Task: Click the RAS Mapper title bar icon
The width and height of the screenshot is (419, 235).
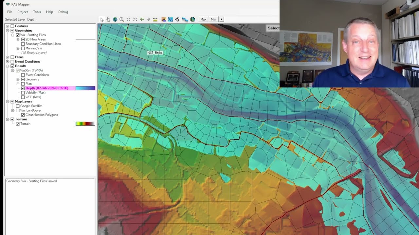Action: pos(8,4)
